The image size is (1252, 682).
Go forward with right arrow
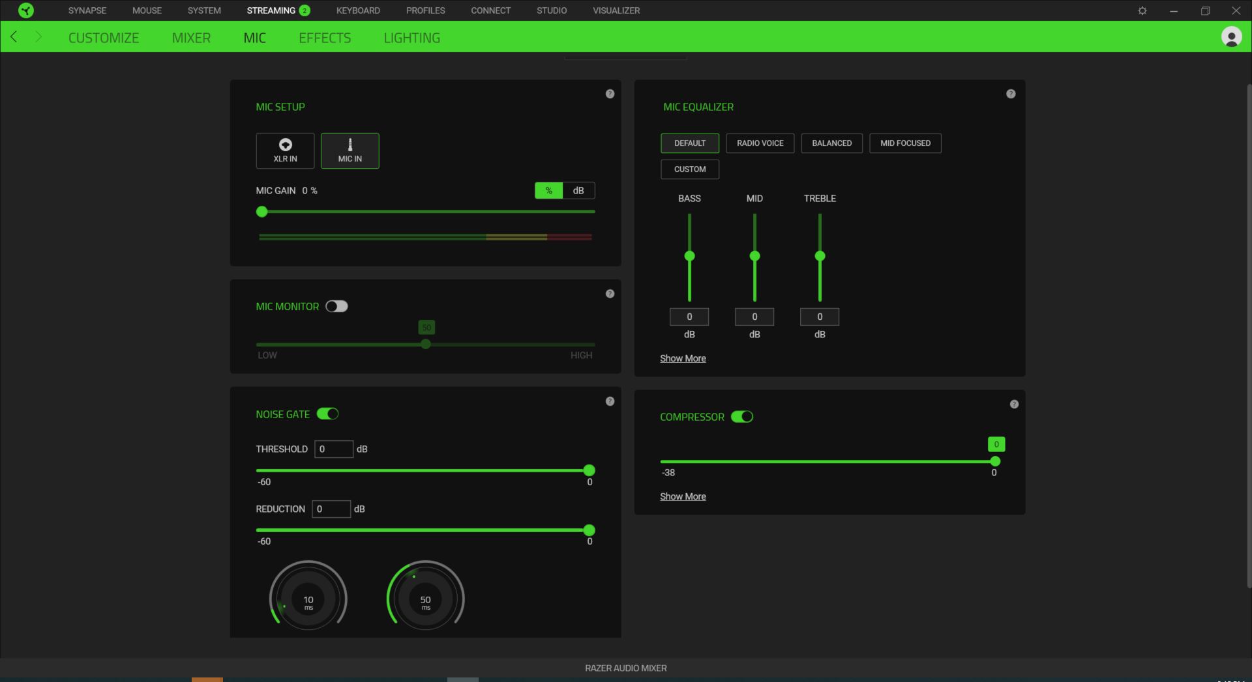38,36
